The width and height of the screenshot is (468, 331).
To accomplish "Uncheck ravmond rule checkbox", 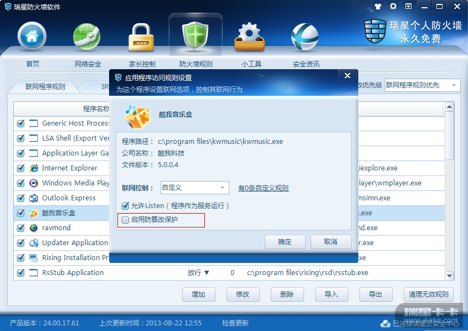I will click(x=20, y=228).
